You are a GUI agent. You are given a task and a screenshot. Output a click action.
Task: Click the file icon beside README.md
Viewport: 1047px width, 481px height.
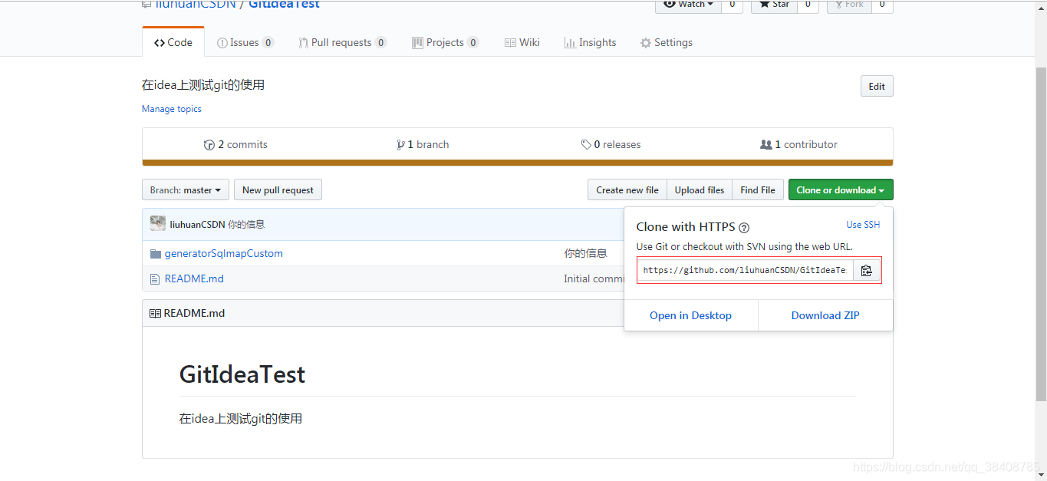[x=155, y=279]
